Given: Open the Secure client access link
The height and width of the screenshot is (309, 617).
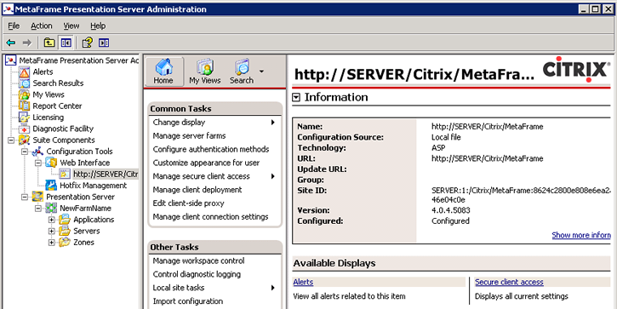Looking at the screenshot, I should pos(509,283).
